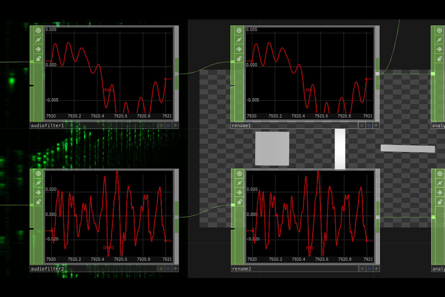
Task: Click the circle flag icon under rename1
Action: coord(362,125)
